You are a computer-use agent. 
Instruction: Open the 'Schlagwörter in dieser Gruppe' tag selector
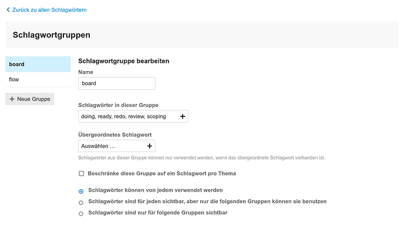[133, 116]
